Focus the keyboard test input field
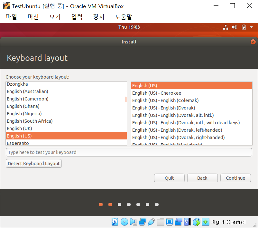 (129, 152)
